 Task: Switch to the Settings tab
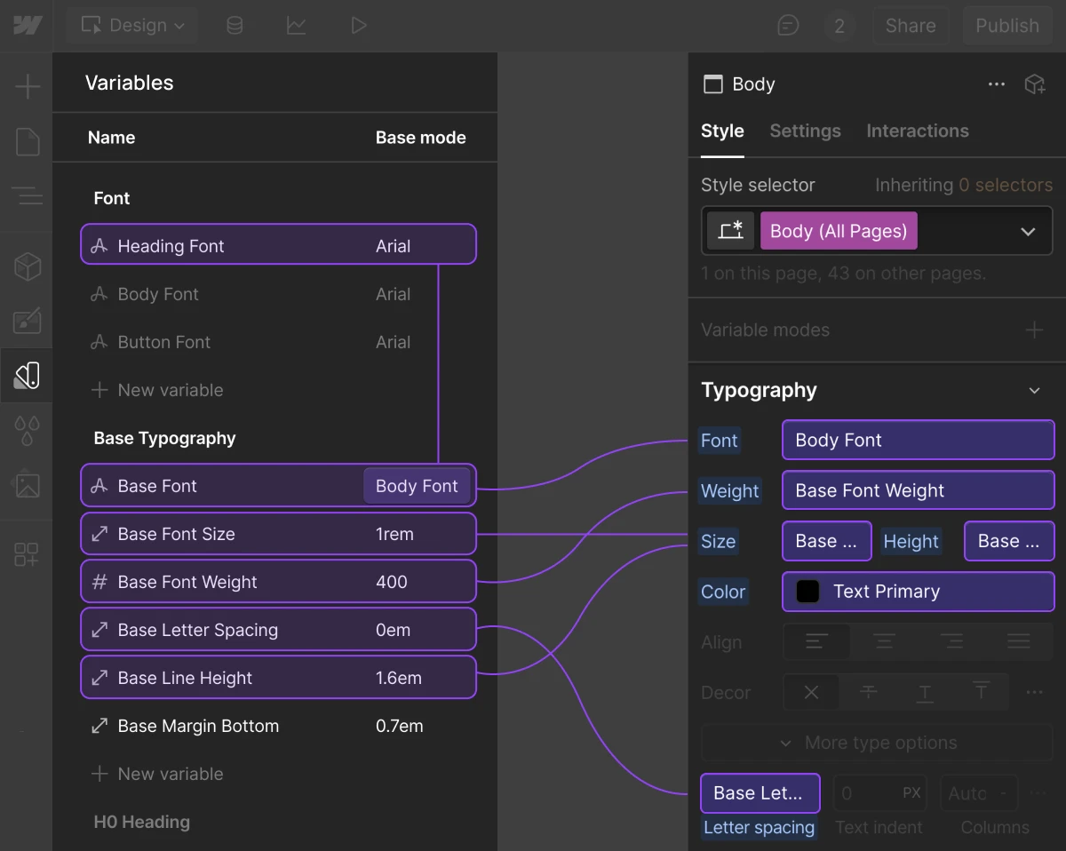click(x=805, y=131)
